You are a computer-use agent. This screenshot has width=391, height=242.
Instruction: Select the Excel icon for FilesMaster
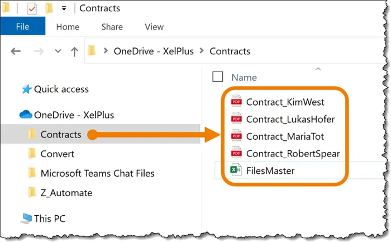coord(236,170)
